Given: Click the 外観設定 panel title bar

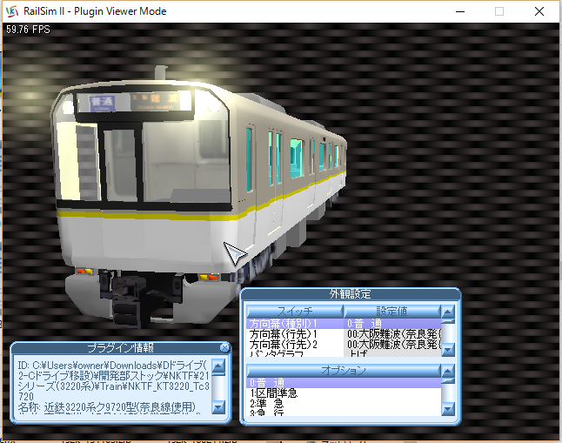Looking at the screenshot, I should (351, 294).
